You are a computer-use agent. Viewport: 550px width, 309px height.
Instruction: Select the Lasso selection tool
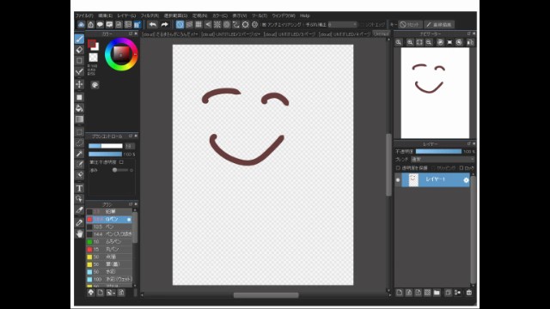pyautogui.click(x=80, y=143)
